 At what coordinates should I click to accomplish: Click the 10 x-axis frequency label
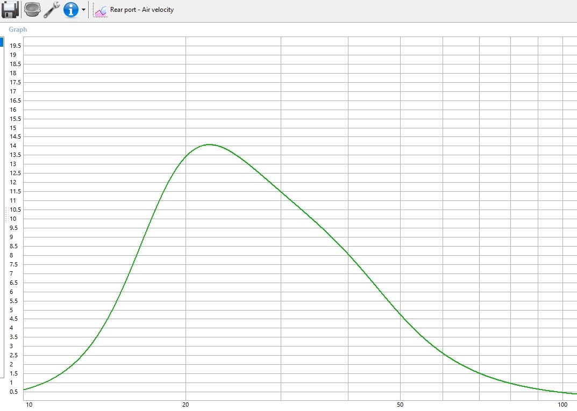point(29,405)
